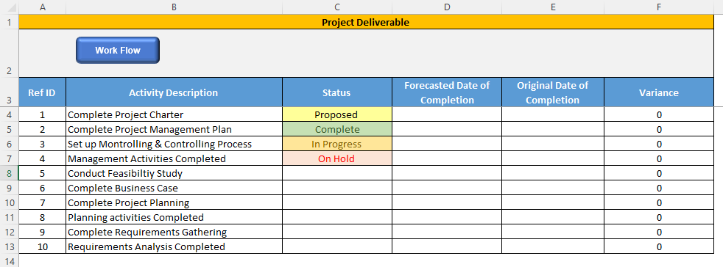Select column E header
Screen dimensions: 723x267
click(x=552, y=7)
